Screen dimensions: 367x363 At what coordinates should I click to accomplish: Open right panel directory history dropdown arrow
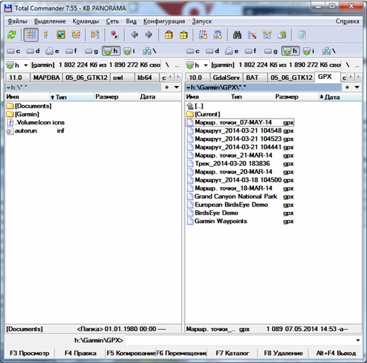coord(357,87)
